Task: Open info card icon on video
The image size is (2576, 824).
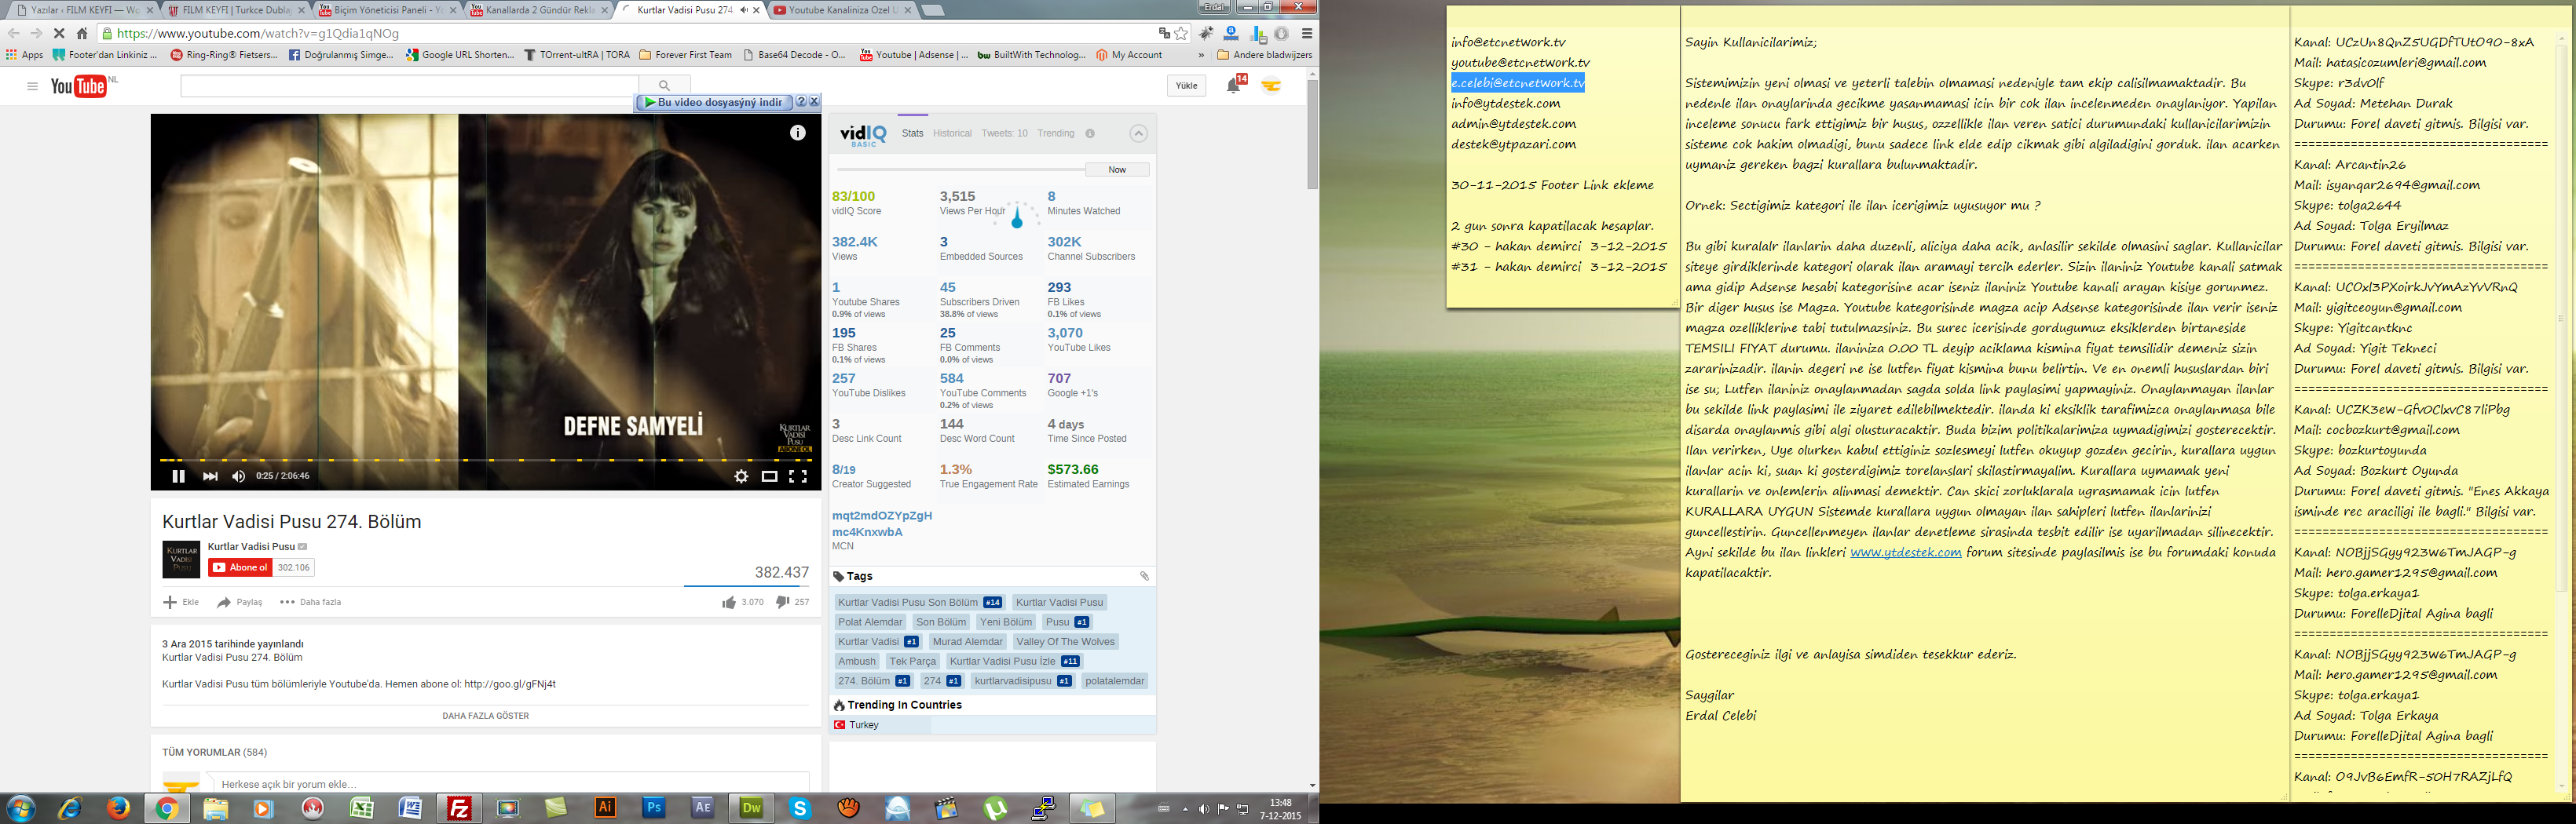Action: [x=798, y=133]
